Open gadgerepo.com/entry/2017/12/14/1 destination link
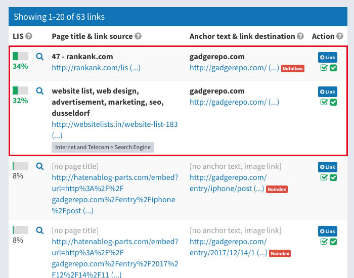 [x=229, y=247]
